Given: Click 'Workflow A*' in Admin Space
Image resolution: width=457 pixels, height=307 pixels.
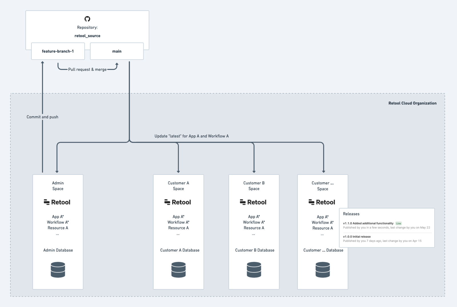Looking at the screenshot, I should (x=58, y=222).
